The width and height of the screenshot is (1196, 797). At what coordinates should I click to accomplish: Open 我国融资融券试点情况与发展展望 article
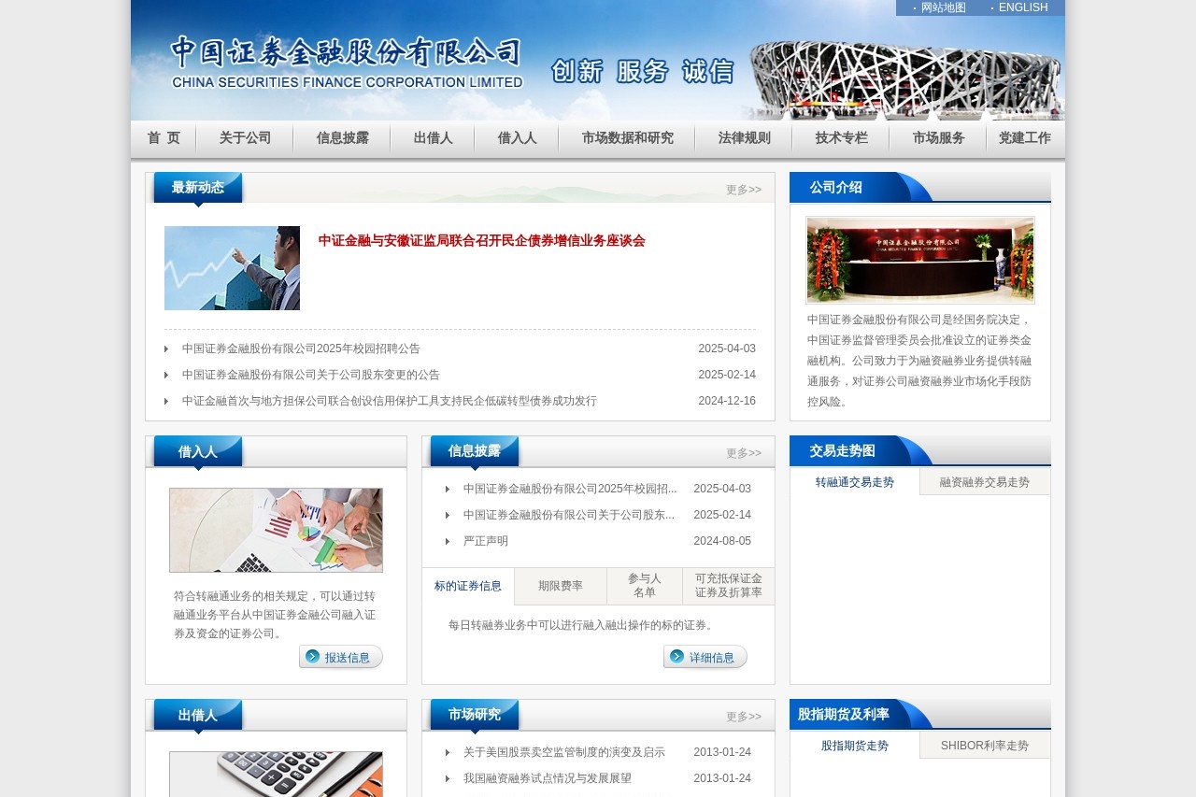(x=548, y=778)
